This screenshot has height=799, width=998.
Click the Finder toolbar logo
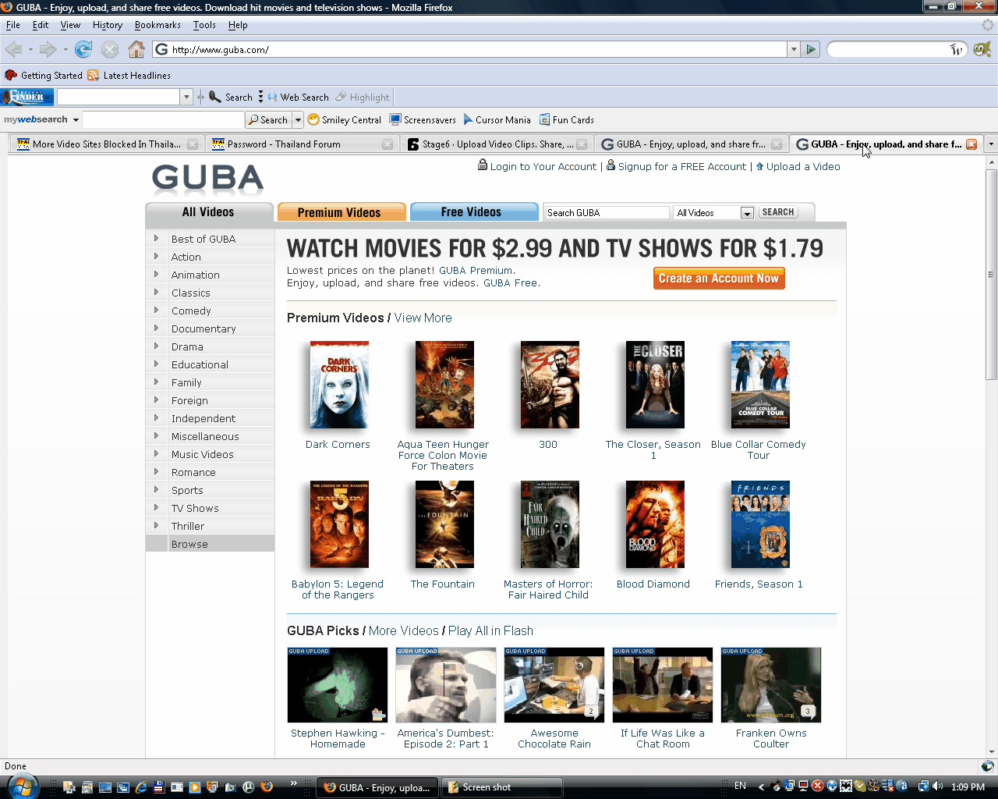coord(27,97)
